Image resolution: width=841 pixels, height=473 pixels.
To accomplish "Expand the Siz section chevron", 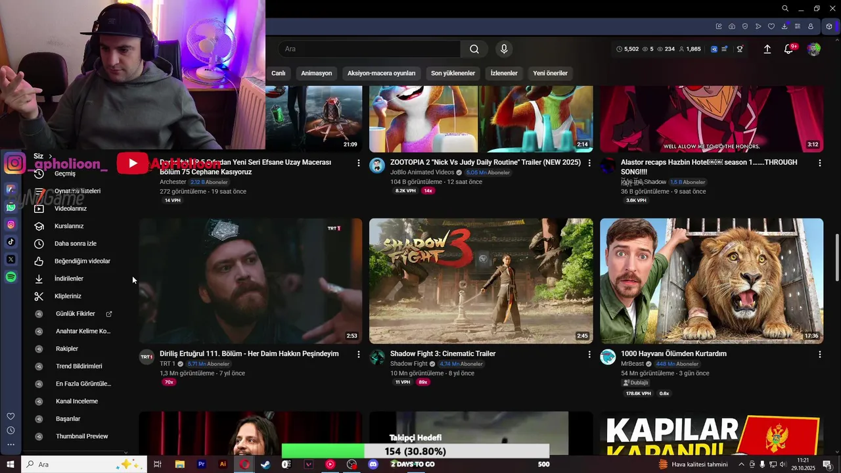I will [x=51, y=156].
